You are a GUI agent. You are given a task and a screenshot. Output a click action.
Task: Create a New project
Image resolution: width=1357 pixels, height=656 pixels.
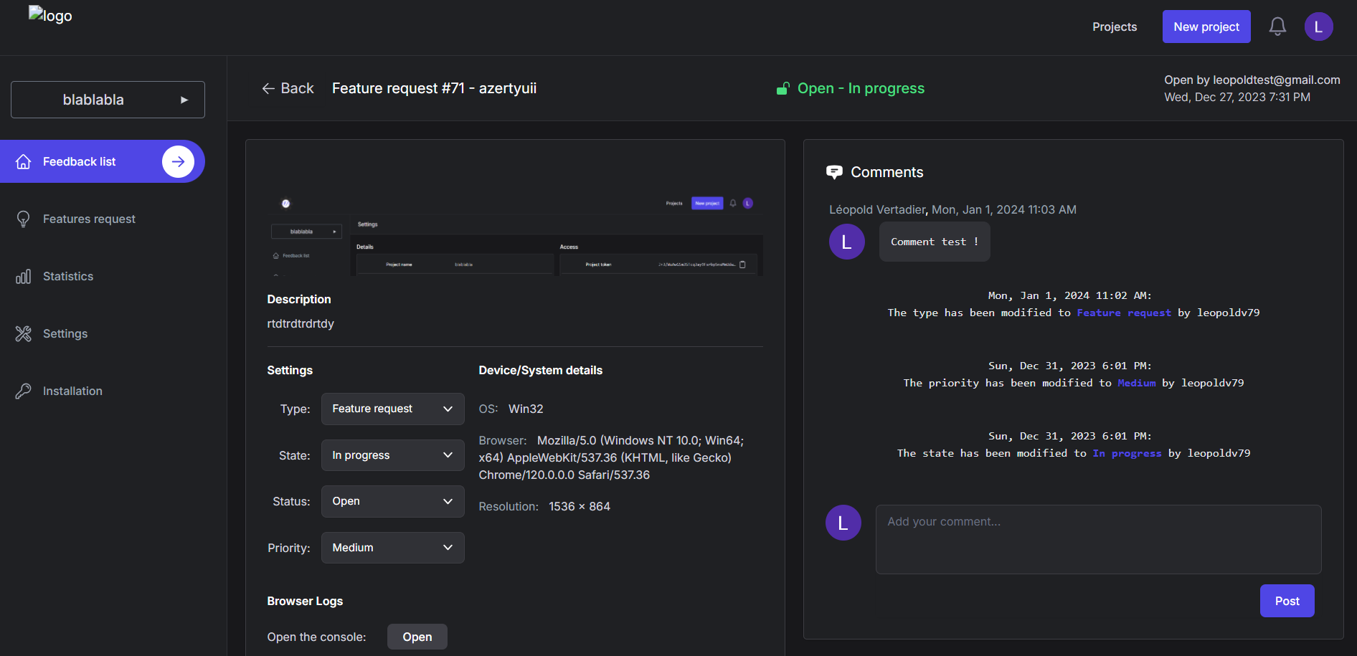coord(1206,27)
